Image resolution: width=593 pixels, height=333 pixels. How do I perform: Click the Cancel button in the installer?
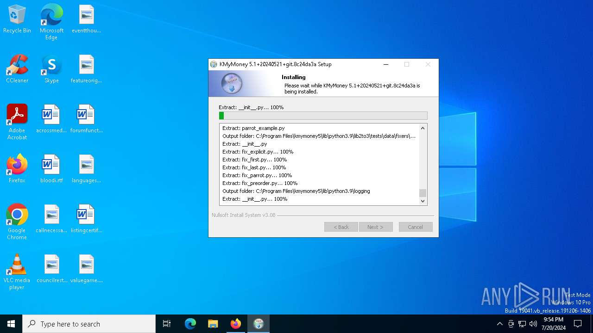pyautogui.click(x=416, y=227)
